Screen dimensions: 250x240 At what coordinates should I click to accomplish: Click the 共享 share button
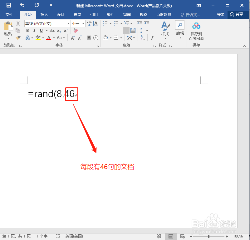[x=237, y=14]
